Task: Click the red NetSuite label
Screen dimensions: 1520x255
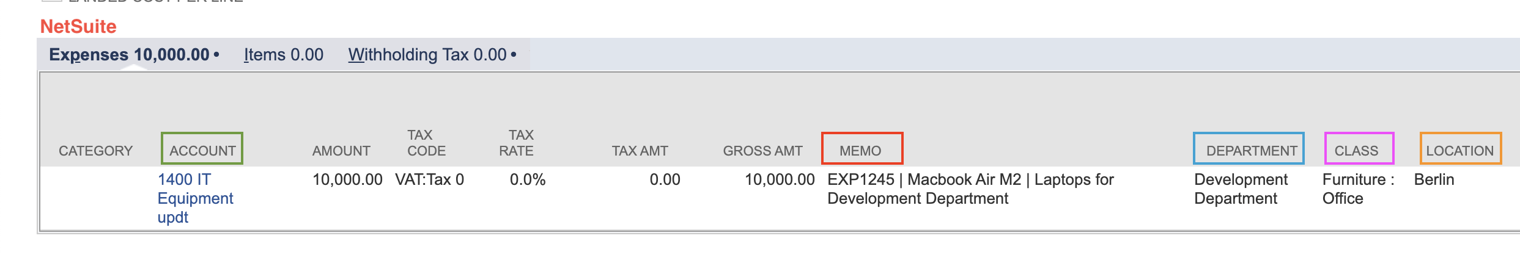Action: click(78, 26)
